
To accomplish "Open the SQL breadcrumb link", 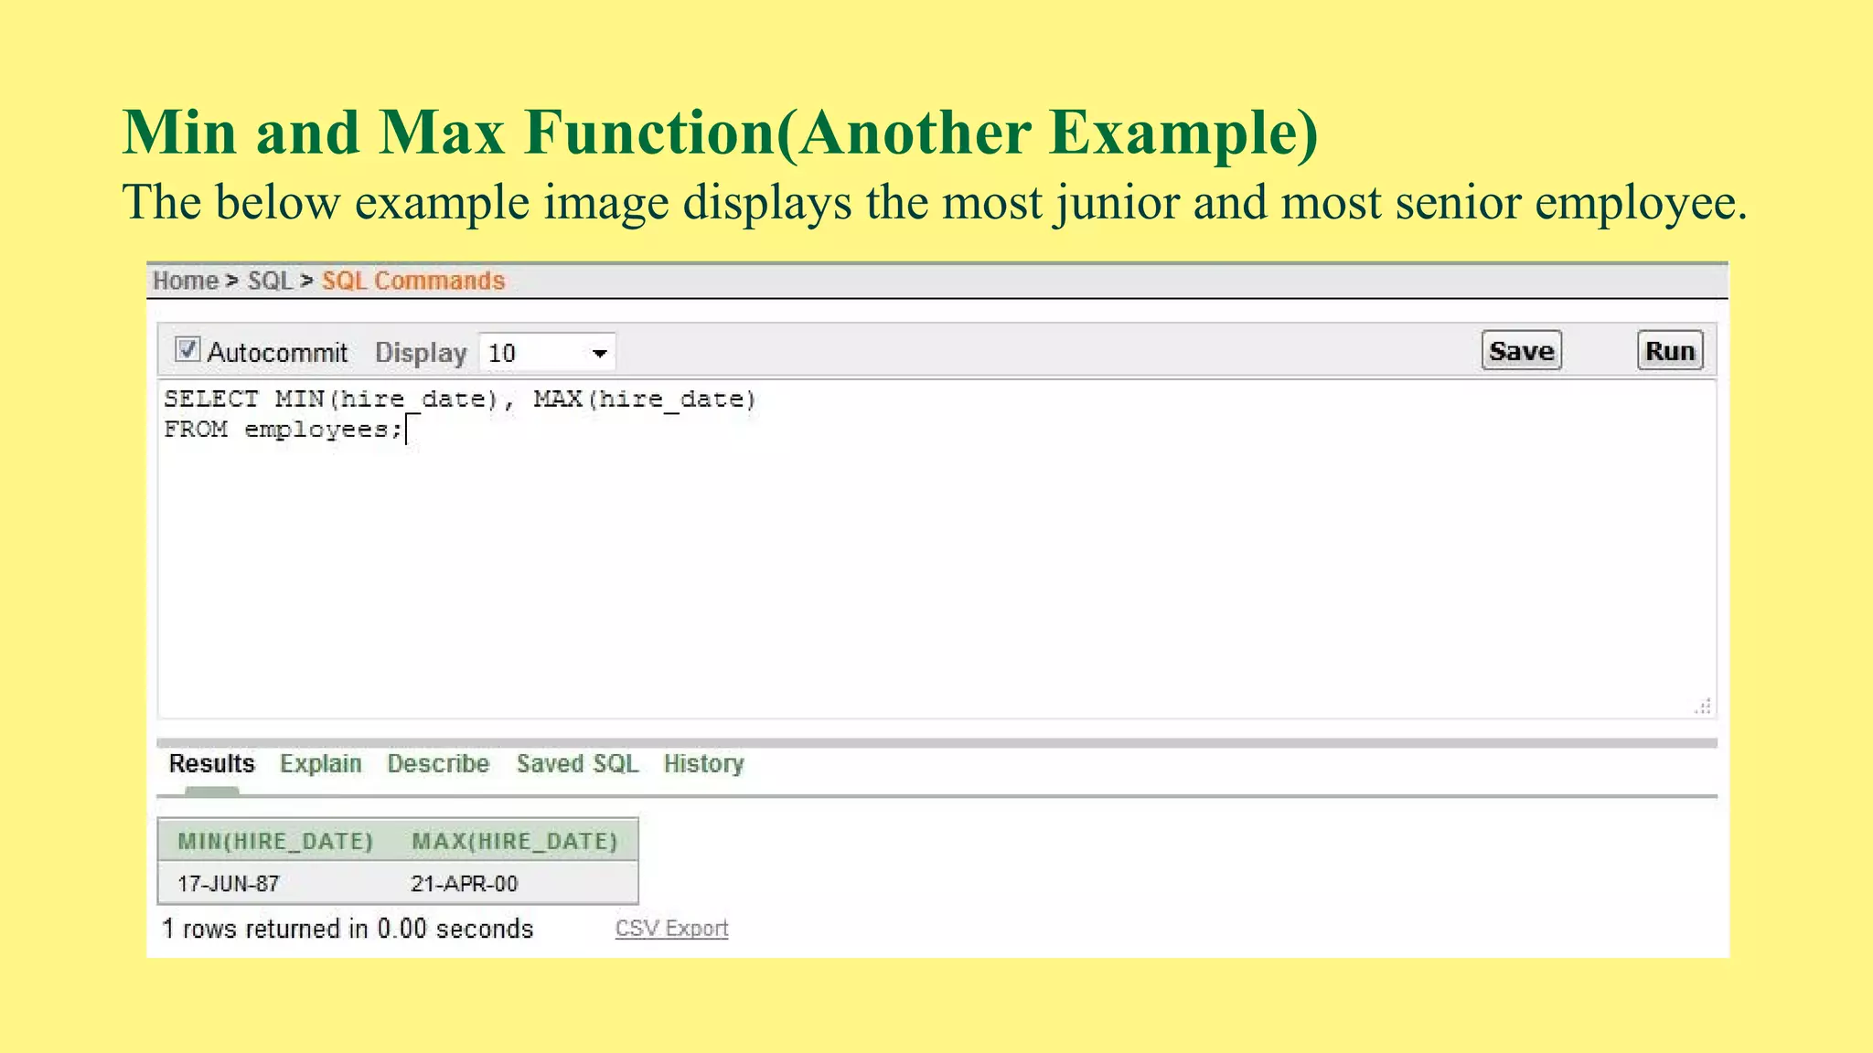I will tap(270, 281).
